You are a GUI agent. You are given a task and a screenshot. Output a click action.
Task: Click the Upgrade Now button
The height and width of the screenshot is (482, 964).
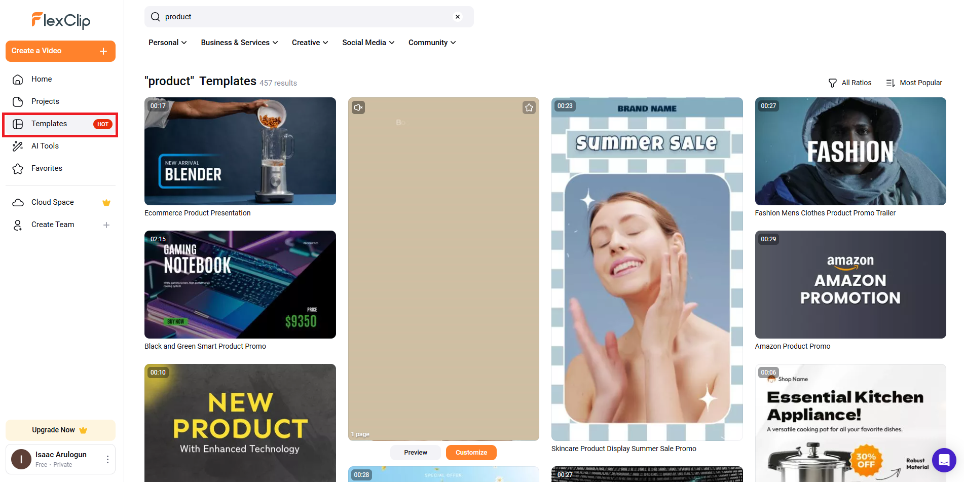(60, 430)
